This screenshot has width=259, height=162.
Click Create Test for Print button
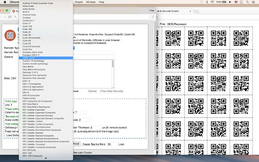(93, 144)
